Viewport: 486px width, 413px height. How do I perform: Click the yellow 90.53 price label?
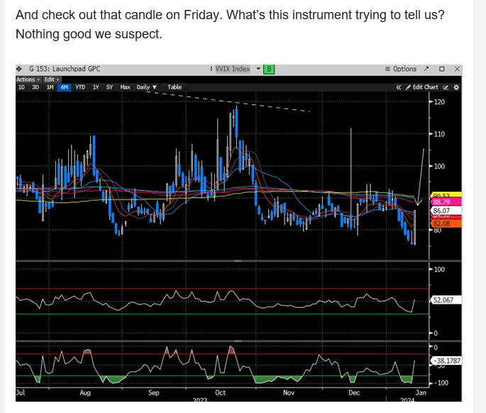(x=446, y=195)
